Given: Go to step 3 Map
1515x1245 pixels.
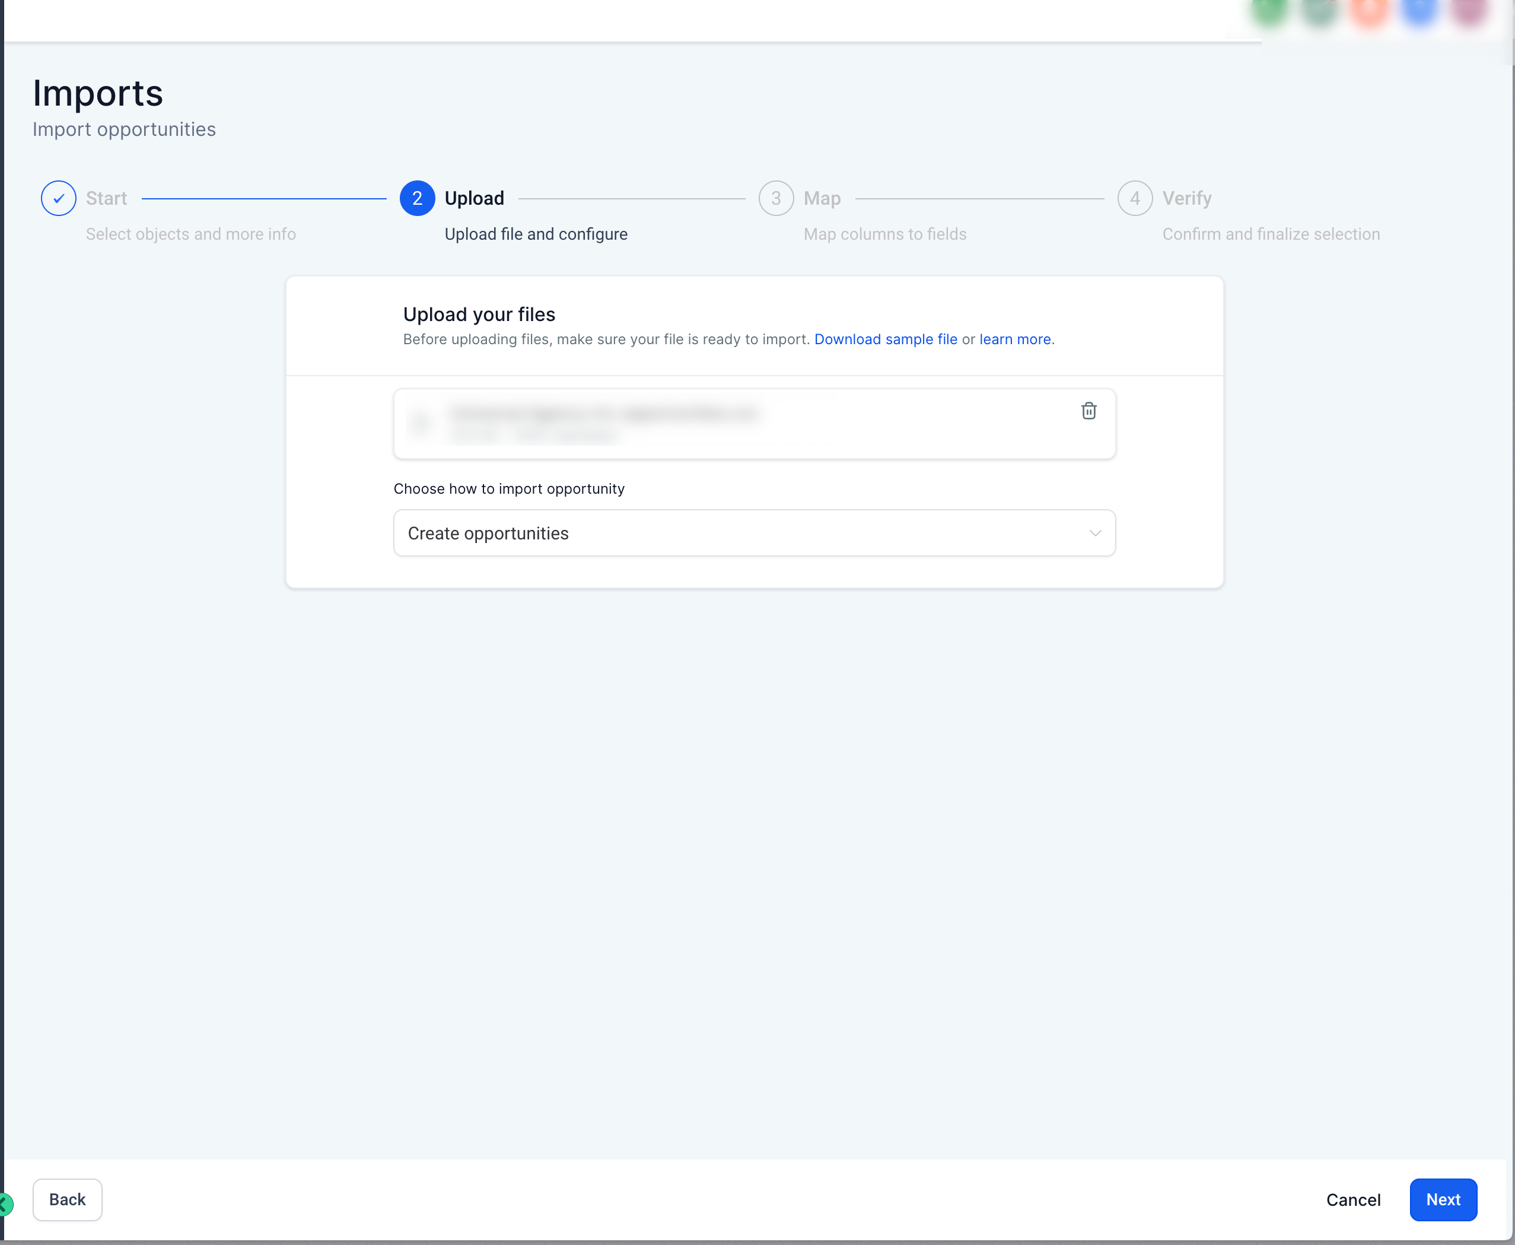Looking at the screenshot, I should tap(776, 199).
